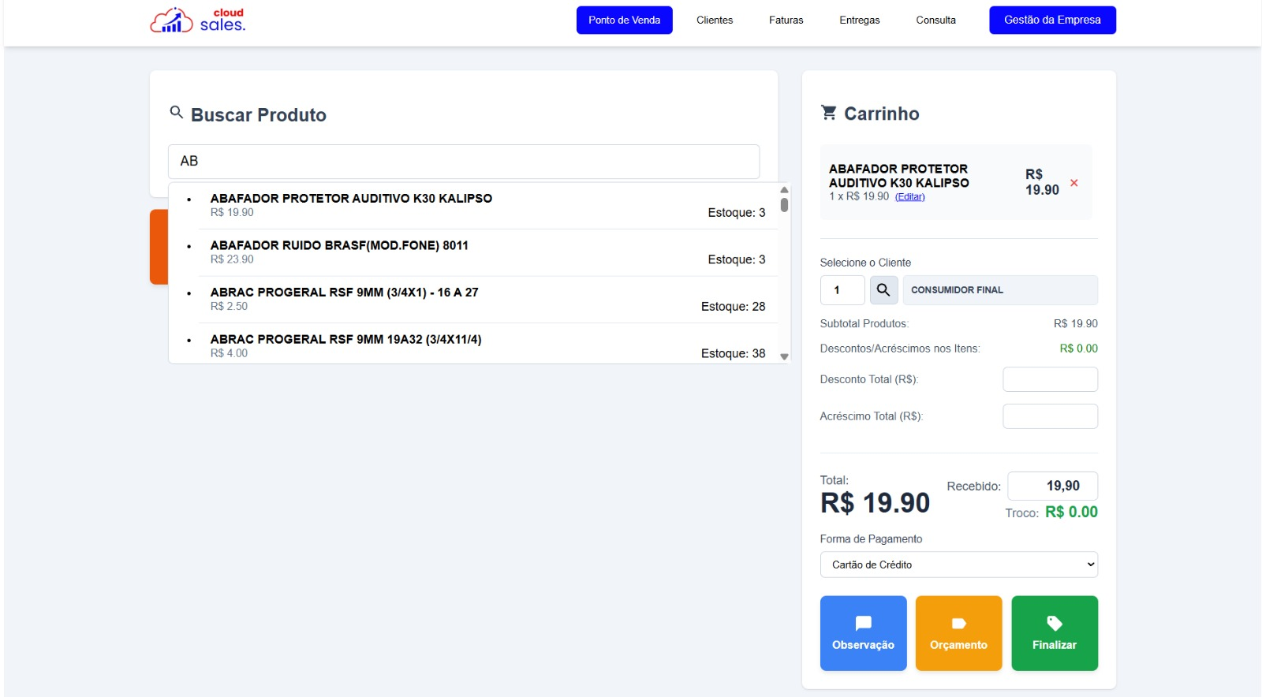Open Gestão da Empresa
1262x697 pixels.
pos(1052,20)
